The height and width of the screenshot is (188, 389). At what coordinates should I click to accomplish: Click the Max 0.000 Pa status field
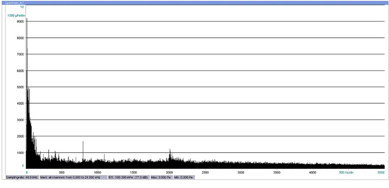point(161,178)
